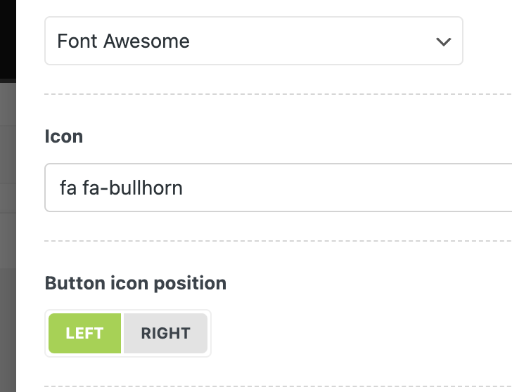Expand the icon library combo box
Viewport: 512px width, 392px height.
pyautogui.click(x=253, y=41)
